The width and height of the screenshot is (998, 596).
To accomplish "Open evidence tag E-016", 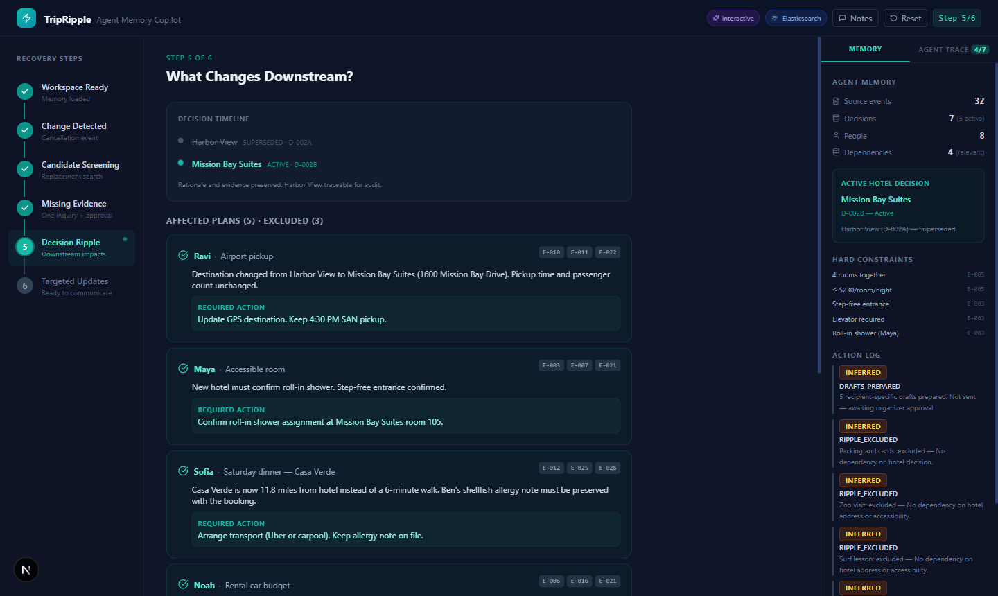I will (579, 581).
